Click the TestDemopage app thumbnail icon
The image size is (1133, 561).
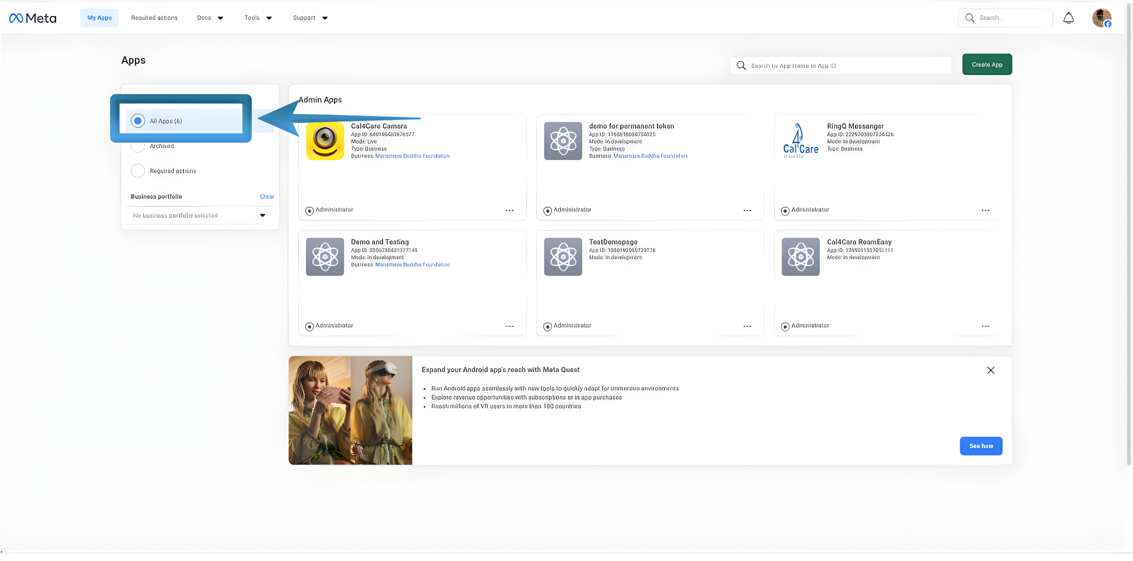(563, 257)
